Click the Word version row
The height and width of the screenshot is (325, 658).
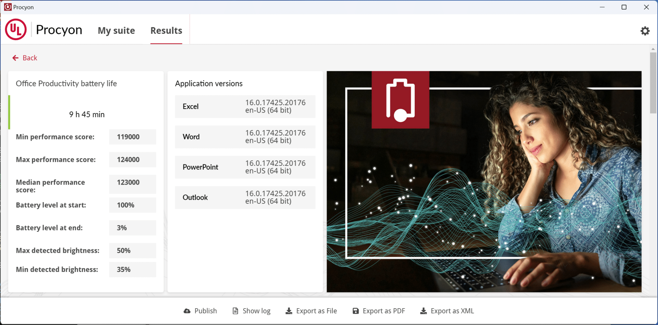click(245, 137)
